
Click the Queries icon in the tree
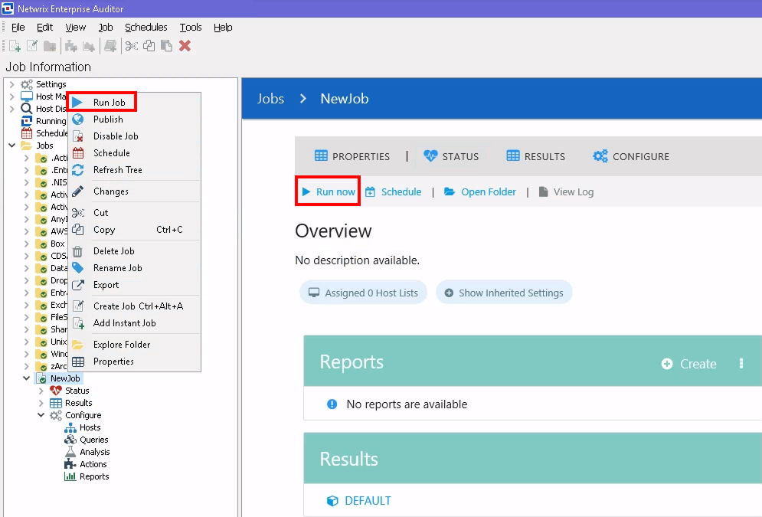pos(70,440)
